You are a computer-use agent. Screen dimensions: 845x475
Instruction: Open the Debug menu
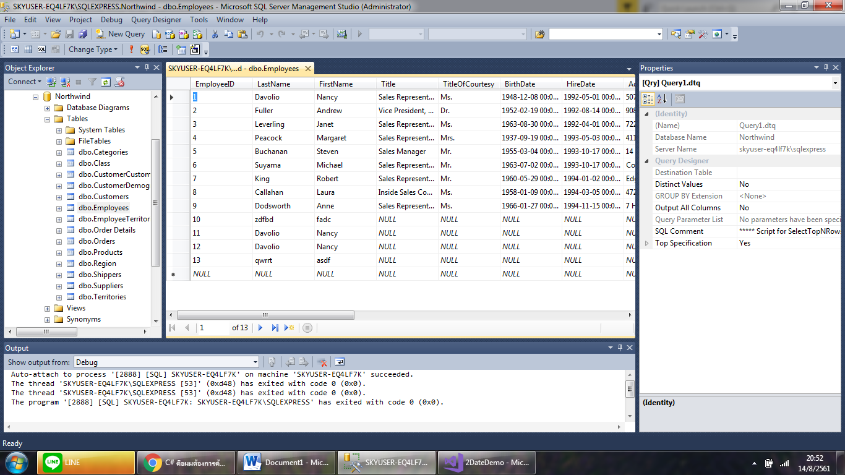[111, 20]
